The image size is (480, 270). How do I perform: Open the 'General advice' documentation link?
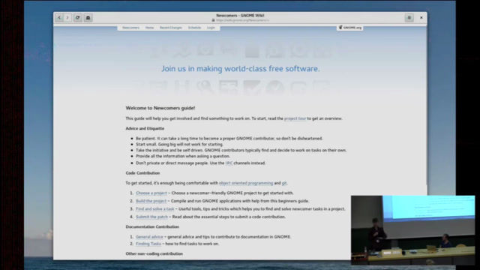(x=149, y=237)
